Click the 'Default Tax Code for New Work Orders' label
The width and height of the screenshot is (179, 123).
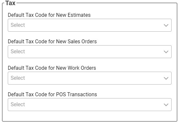52,68
